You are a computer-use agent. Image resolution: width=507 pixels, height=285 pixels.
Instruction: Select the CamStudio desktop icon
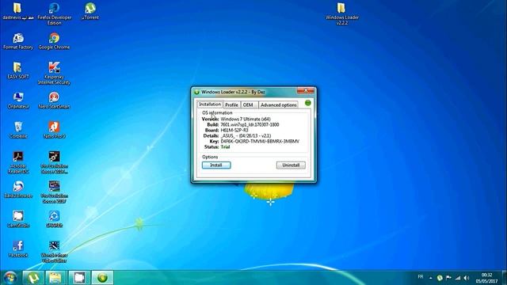point(18,219)
